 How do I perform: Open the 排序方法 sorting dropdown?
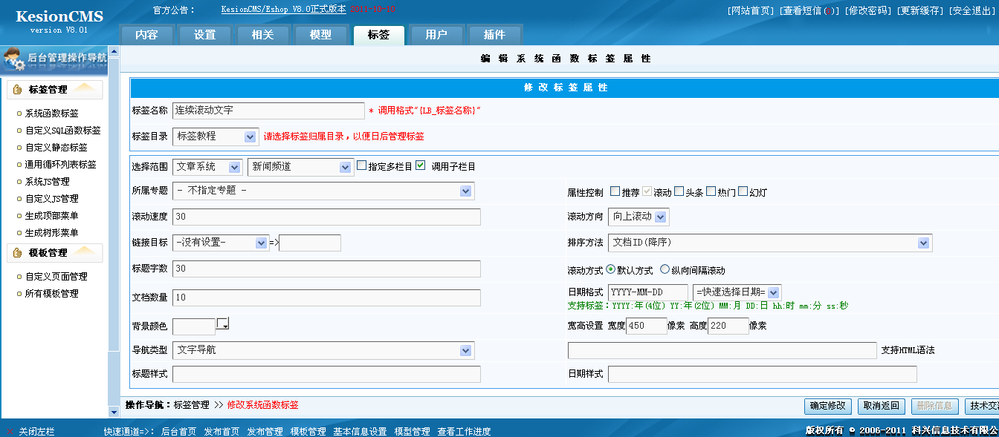(x=771, y=243)
